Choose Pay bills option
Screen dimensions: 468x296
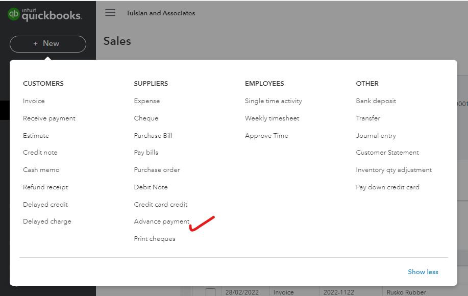click(146, 153)
